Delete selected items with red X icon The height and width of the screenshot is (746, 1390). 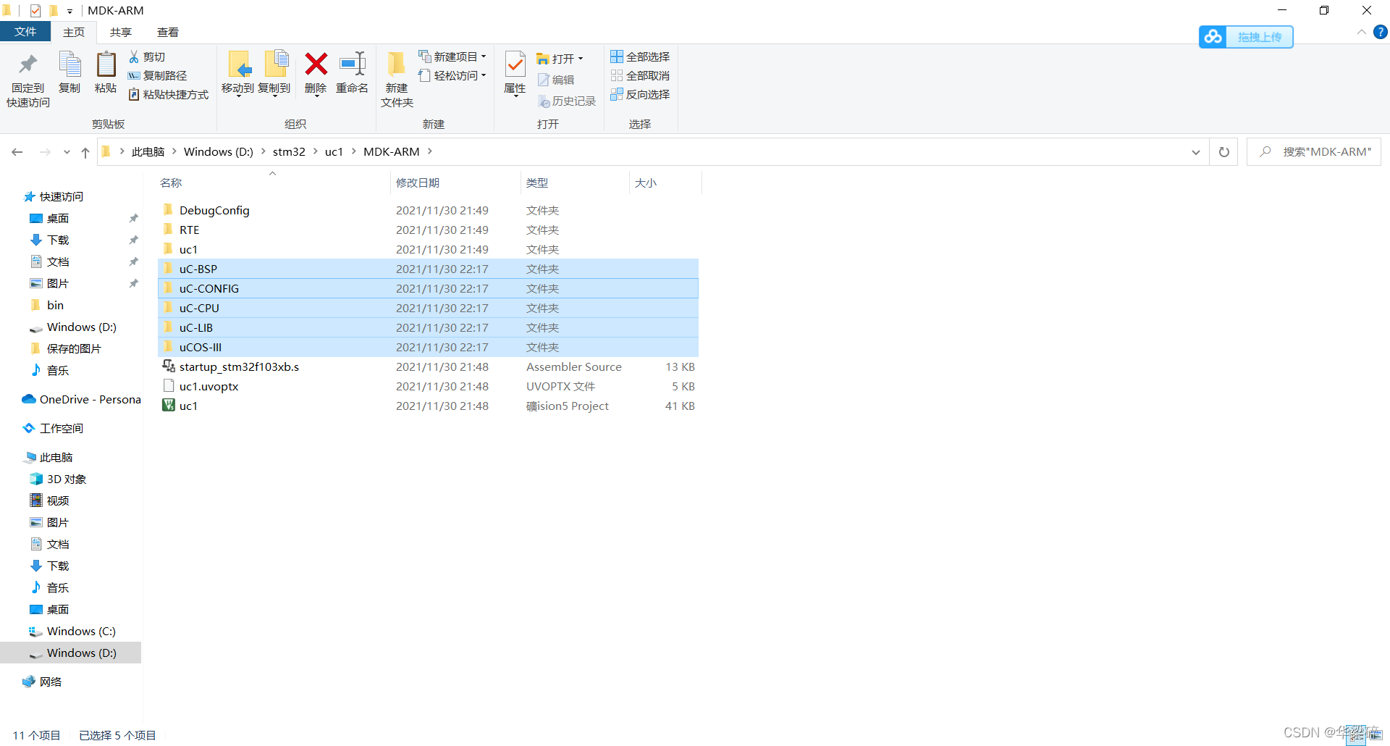tap(316, 64)
